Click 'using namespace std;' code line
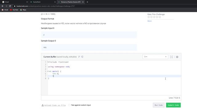 59,67
